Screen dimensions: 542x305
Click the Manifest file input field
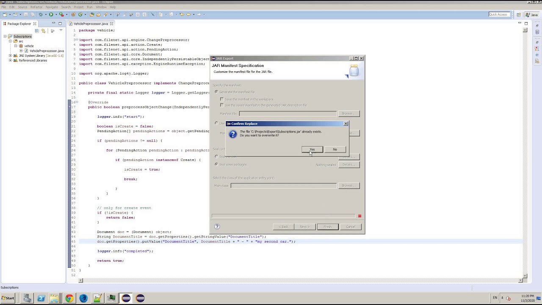(288, 114)
